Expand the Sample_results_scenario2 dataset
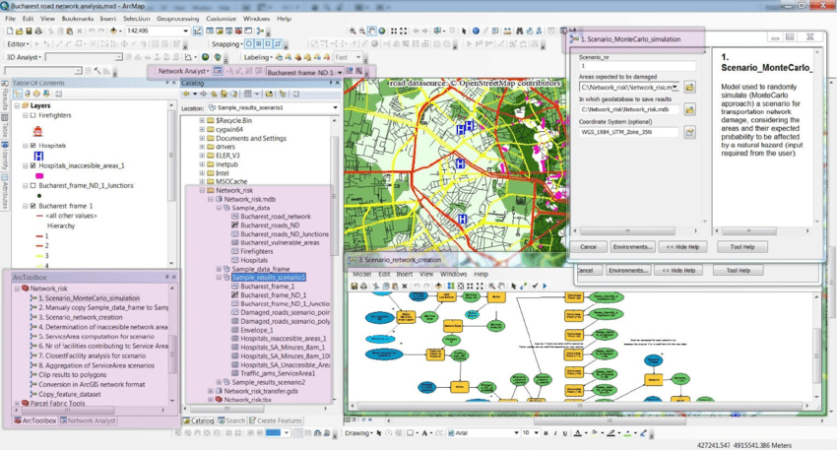 [x=219, y=382]
